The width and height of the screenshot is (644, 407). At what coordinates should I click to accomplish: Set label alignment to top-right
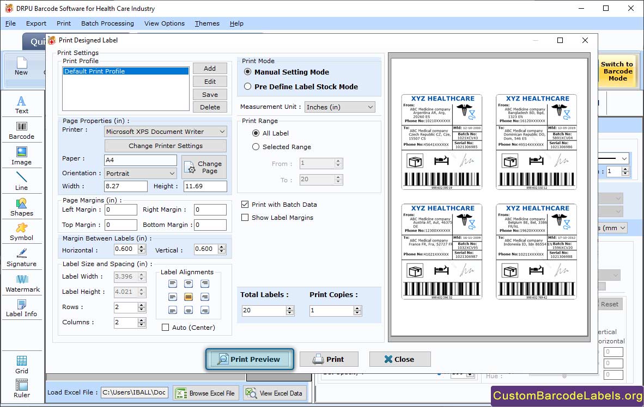click(x=204, y=283)
